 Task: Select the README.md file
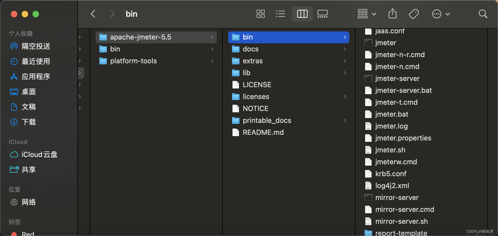[289, 132]
